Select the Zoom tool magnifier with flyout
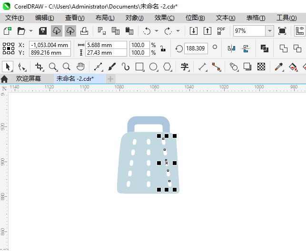 53,67
